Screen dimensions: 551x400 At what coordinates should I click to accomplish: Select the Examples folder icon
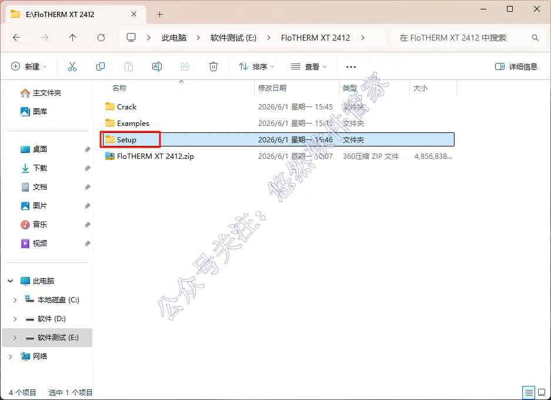110,123
